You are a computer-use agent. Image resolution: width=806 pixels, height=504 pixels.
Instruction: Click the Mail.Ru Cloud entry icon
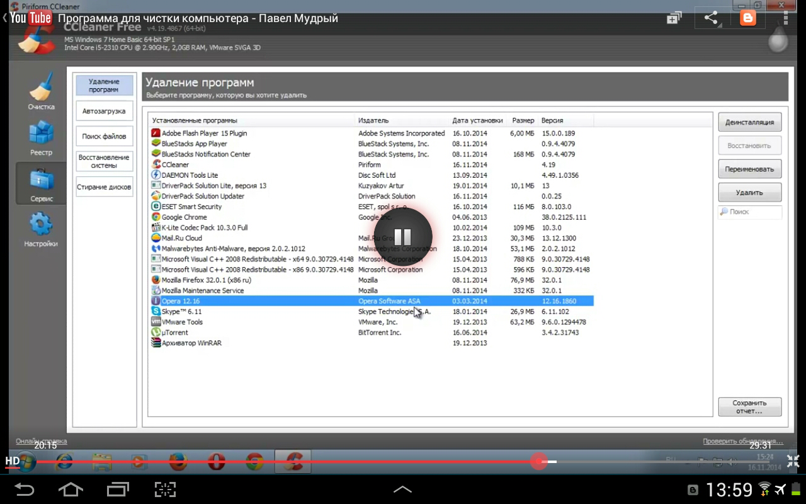pos(156,238)
